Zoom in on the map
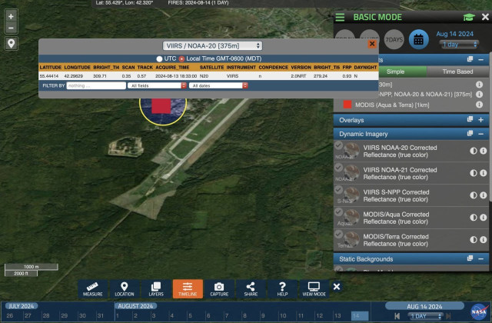The width and height of the screenshot is (492, 323). click(11, 15)
